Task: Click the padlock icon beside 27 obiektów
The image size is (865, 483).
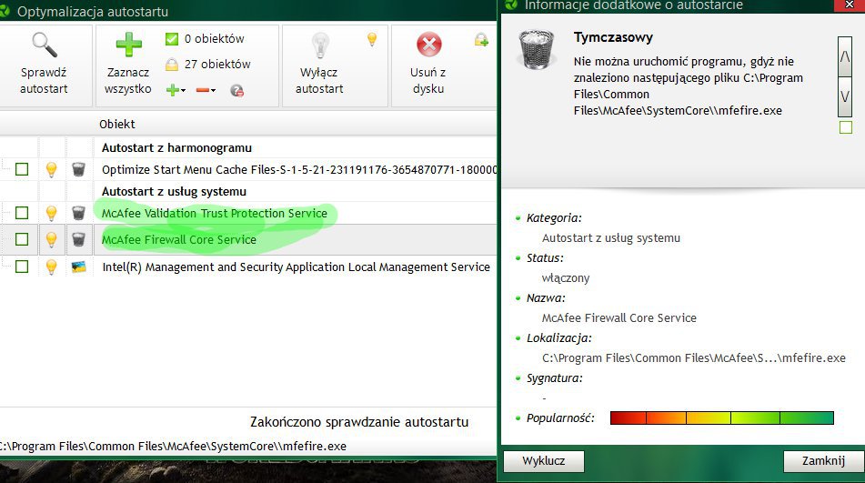Action: pos(172,65)
